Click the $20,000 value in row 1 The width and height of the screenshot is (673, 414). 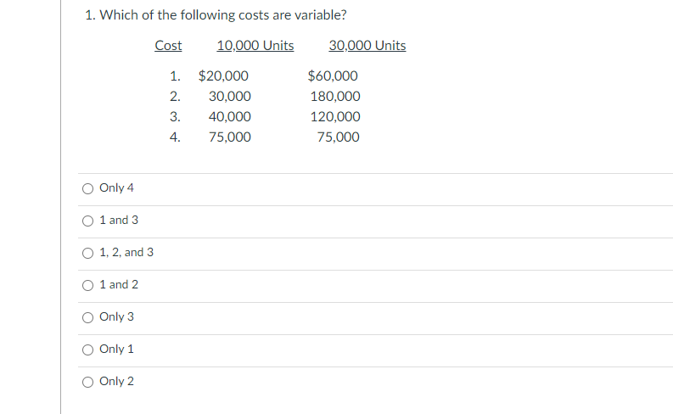click(223, 76)
